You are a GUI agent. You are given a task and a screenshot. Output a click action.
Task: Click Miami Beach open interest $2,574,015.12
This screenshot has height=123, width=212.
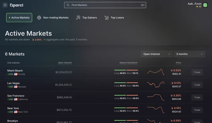(64, 72)
